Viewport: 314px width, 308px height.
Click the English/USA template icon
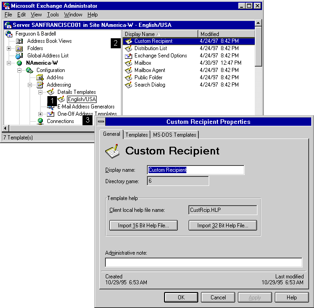(61, 99)
